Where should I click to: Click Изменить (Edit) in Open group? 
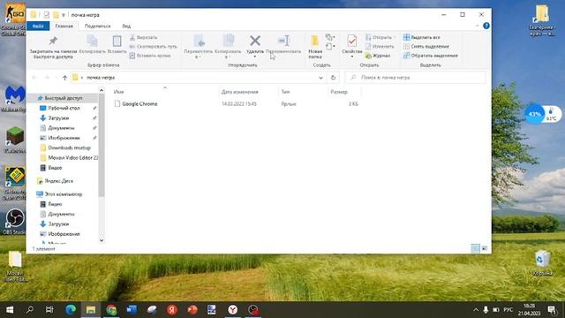click(x=379, y=47)
